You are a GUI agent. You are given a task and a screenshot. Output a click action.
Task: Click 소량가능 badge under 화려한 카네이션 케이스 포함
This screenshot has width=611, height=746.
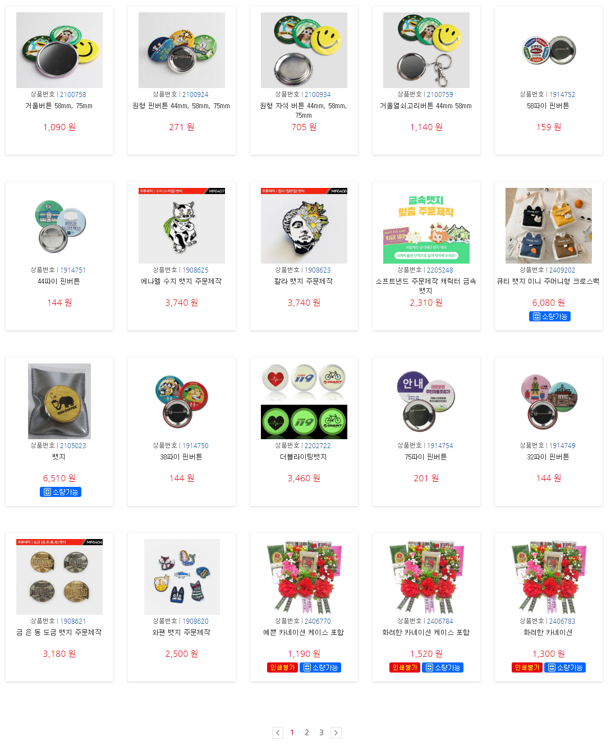tap(443, 667)
